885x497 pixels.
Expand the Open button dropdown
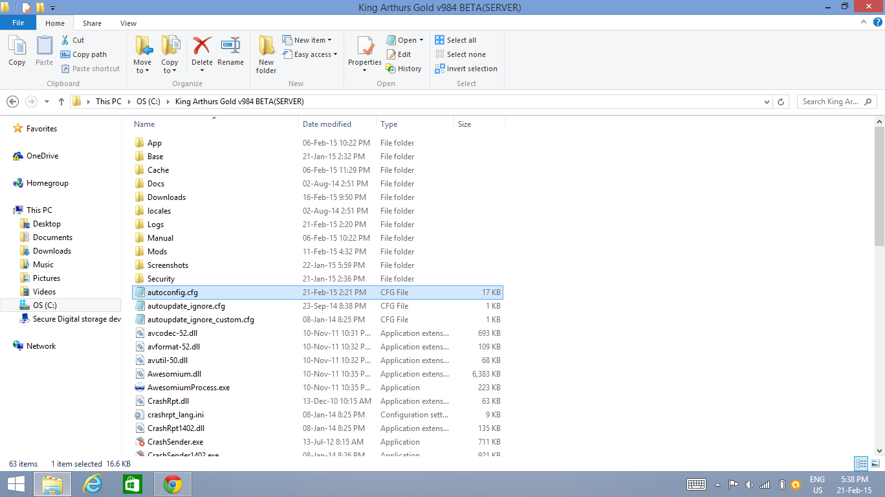421,40
